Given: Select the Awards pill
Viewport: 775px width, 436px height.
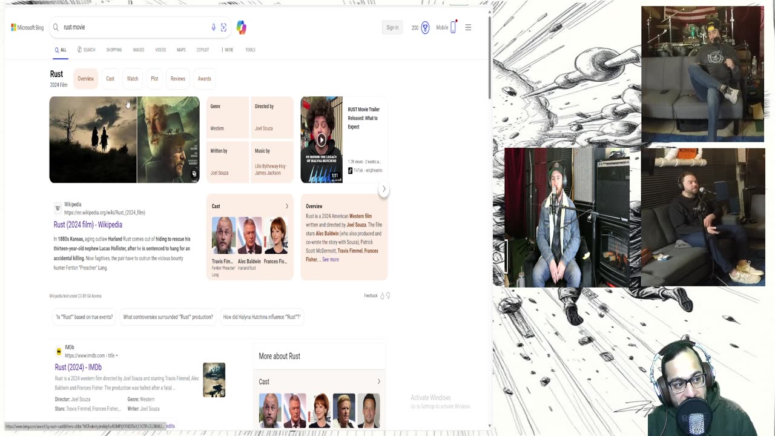Looking at the screenshot, I should pos(205,79).
